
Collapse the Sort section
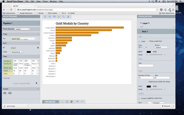[x=38, y=43]
